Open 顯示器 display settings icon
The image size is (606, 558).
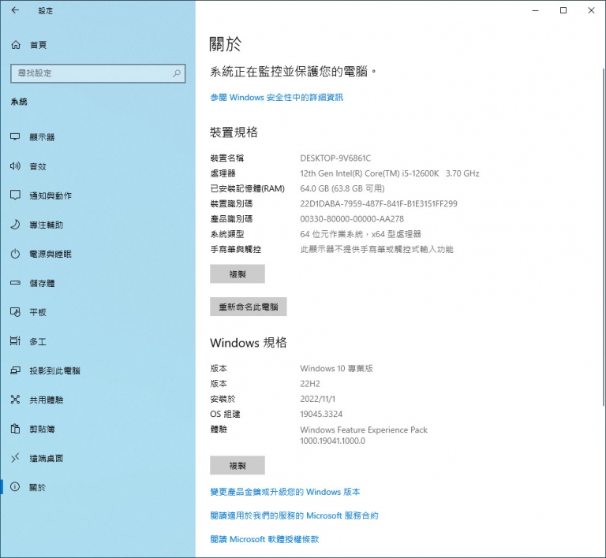(15, 137)
